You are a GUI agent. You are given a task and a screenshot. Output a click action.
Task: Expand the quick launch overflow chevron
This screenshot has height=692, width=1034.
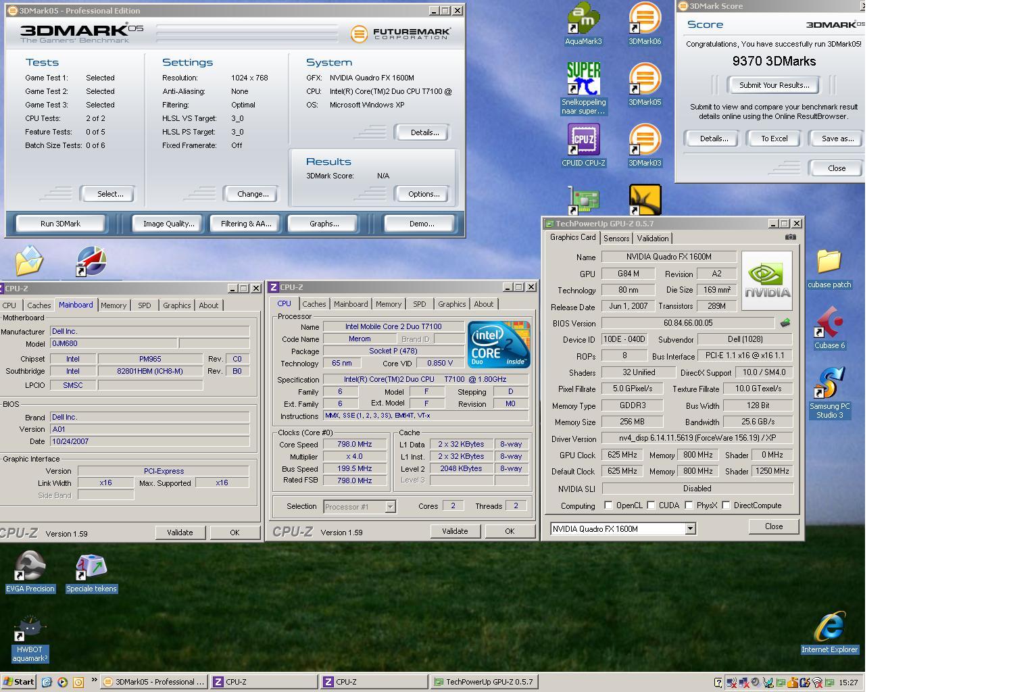[x=93, y=681]
